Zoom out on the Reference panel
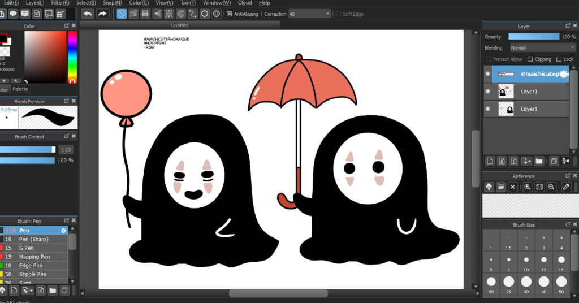The image size is (579, 303). 551,187
